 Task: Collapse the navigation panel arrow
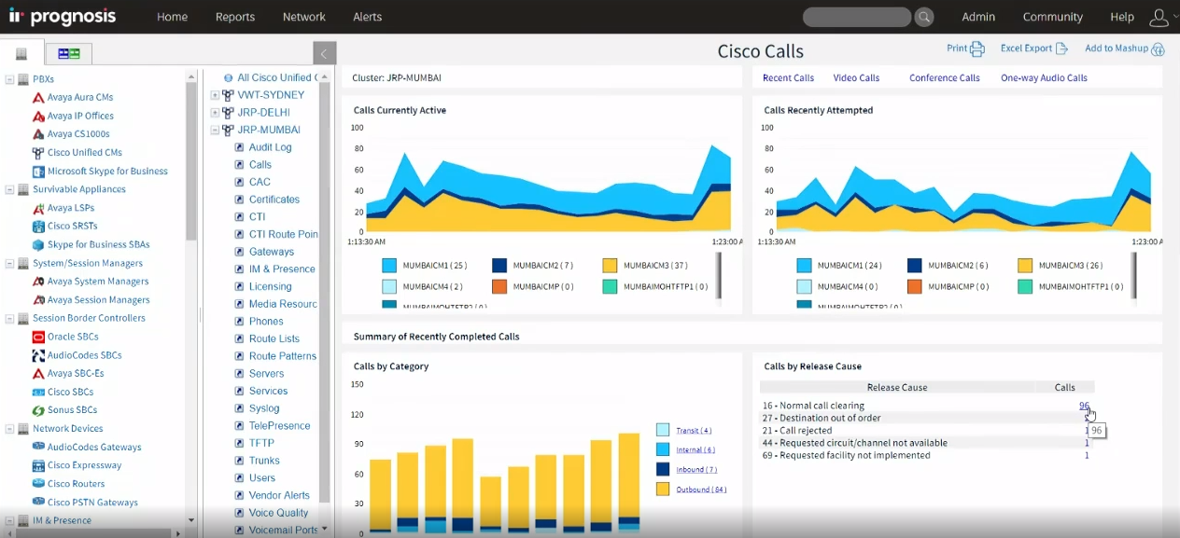tap(324, 53)
